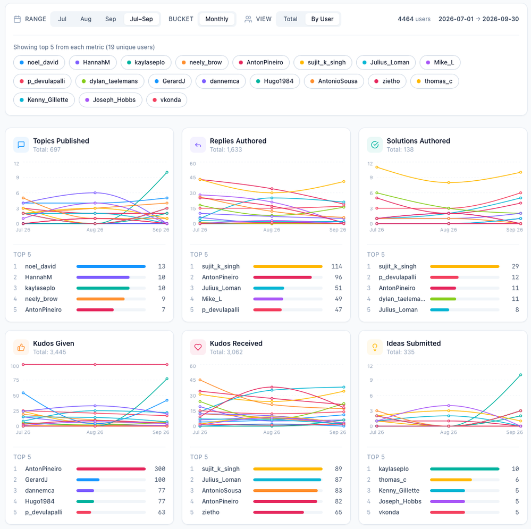Choose the Monthly bucket option
Viewport: 531px width, 529px height.
pos(217,19)
